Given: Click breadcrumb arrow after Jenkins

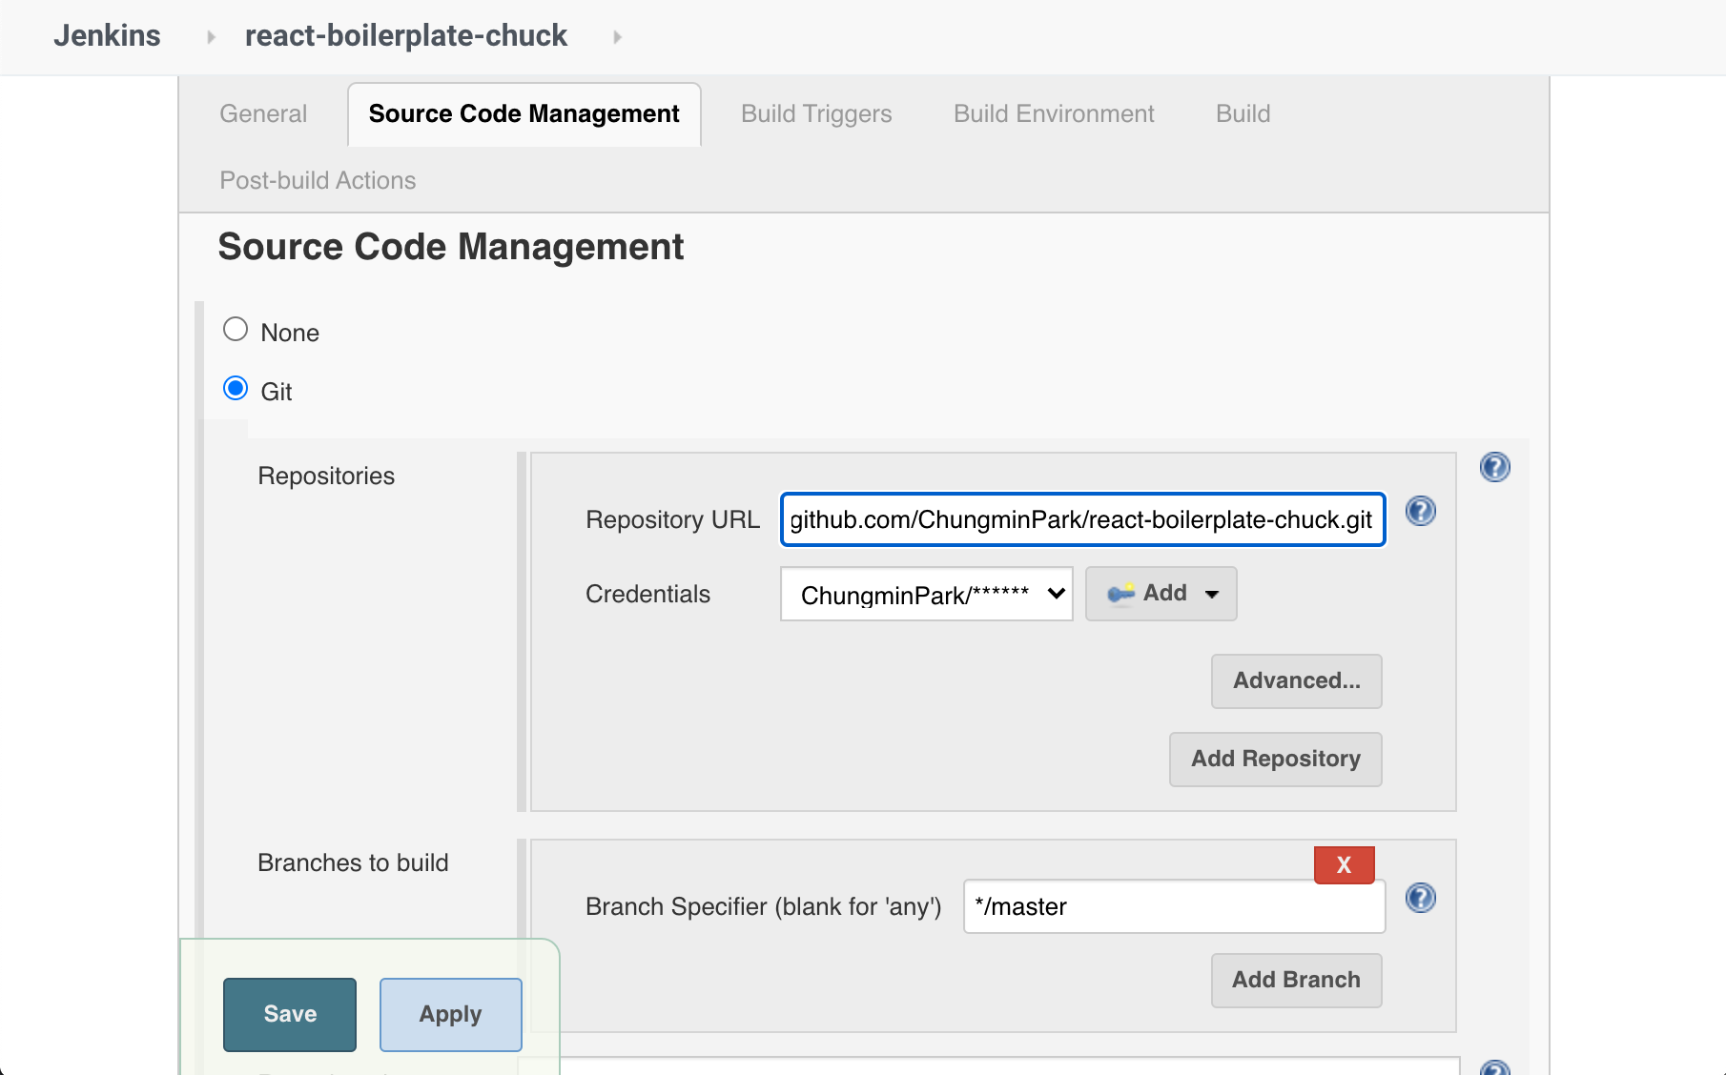Looking at the screenshot, I should [211, 37].
